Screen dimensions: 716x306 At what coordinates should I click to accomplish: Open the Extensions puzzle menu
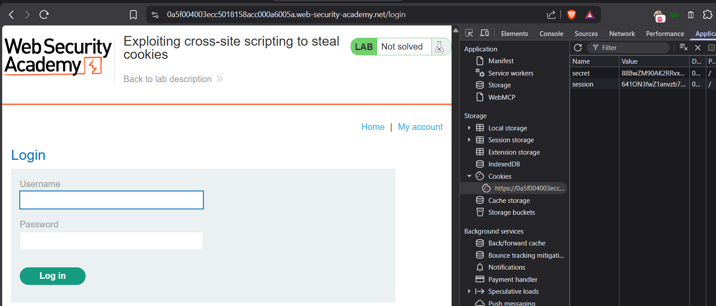[x=707, y=14]
